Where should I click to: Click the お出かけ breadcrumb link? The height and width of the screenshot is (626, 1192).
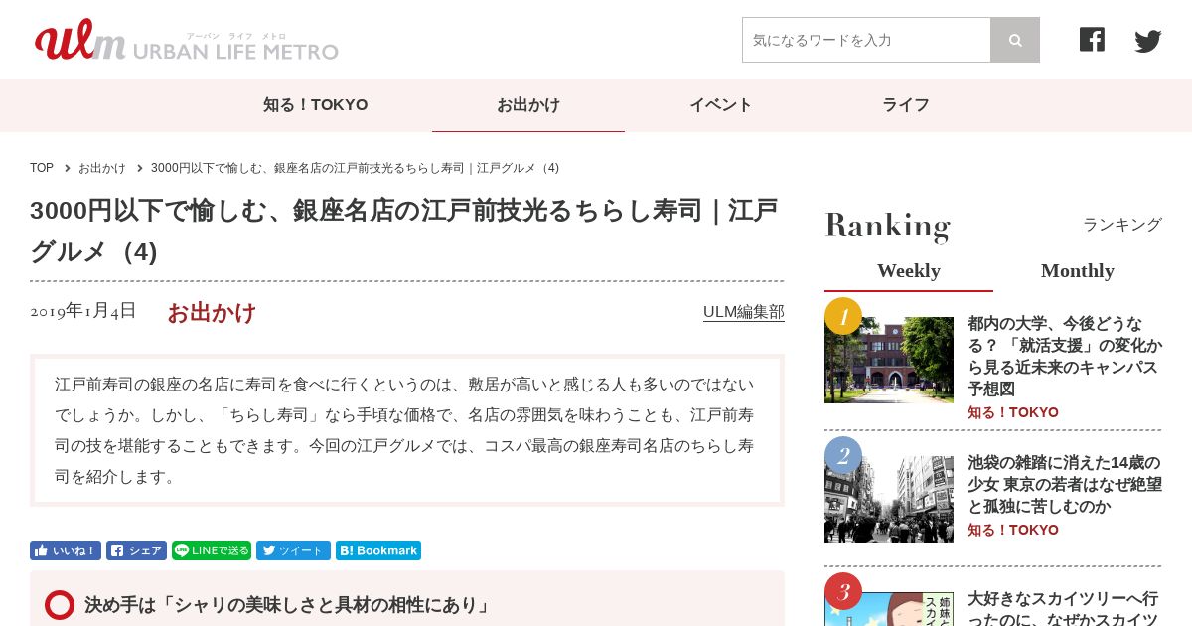tap(102, 168)
